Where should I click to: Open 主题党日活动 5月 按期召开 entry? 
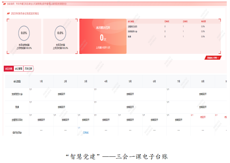tap(130, 120)
